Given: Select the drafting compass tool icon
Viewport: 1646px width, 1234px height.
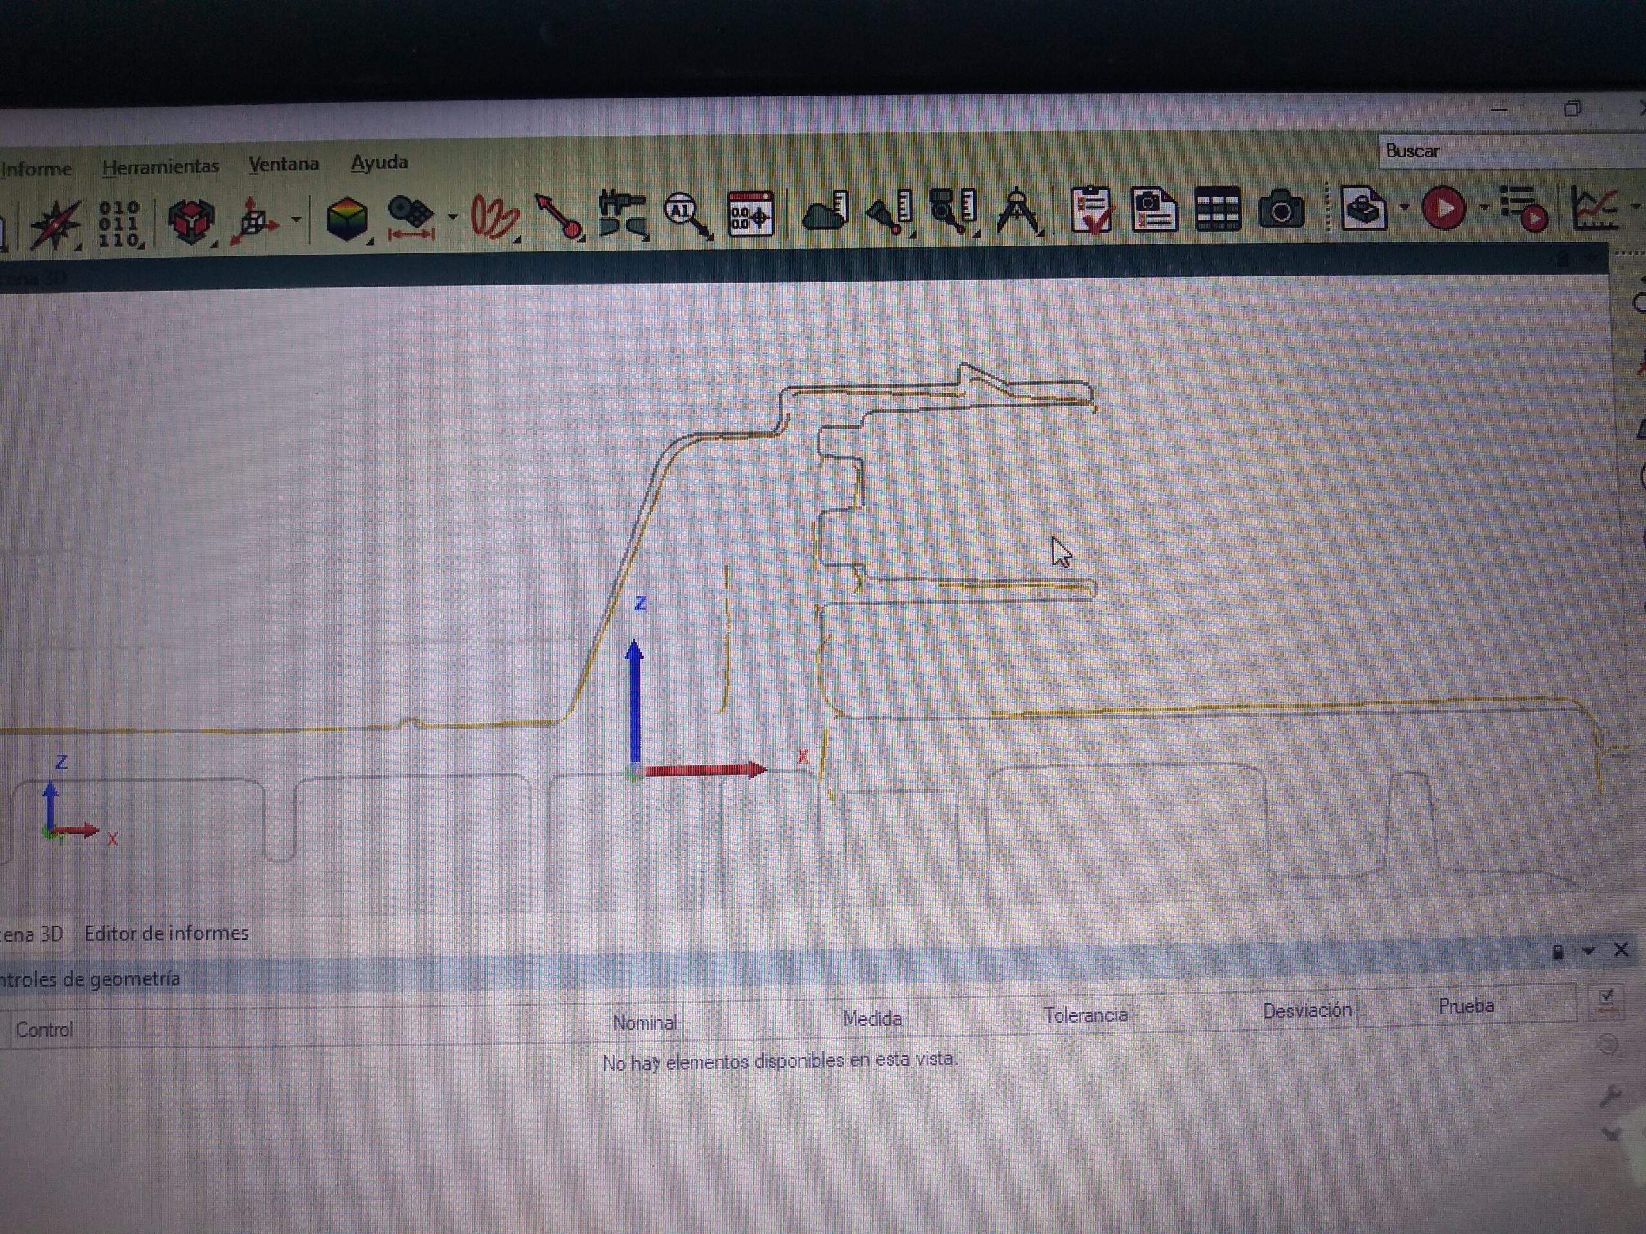Looking at the screenshot, I should click(x=1018, y=212).
